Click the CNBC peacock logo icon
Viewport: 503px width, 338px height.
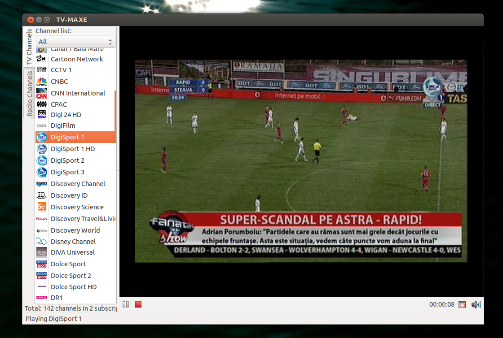point(42,81)
